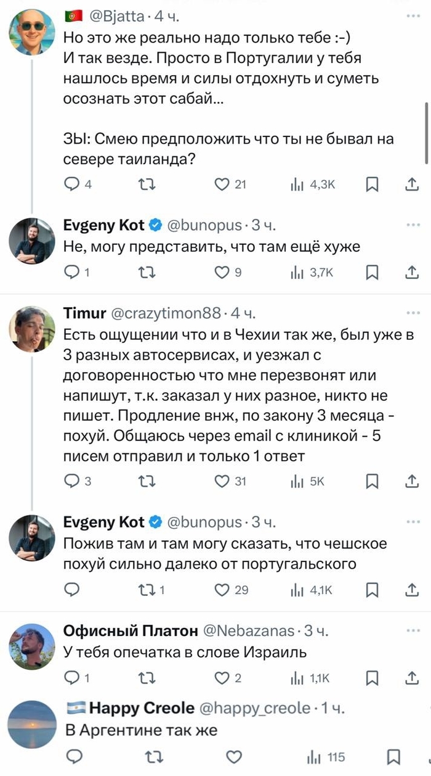Open the @crazytimon88 profile handle

tap(164, 314)
